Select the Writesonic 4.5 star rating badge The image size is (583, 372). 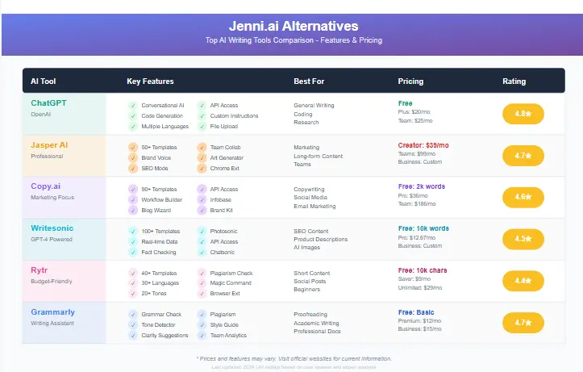tap(523, 239)
